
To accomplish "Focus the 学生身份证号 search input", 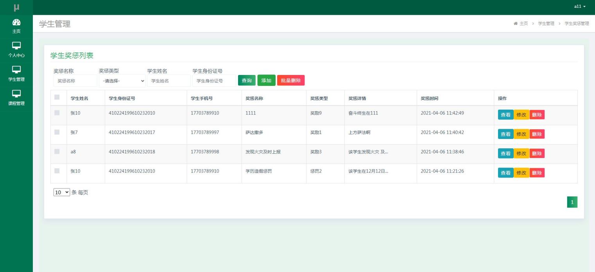I will (214, 81).
